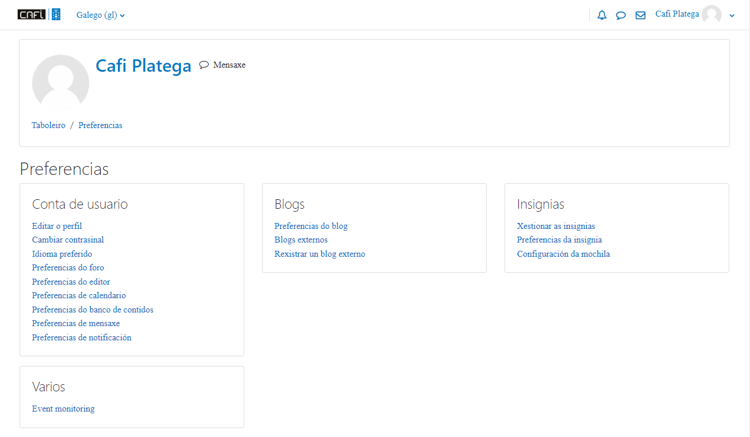This screenshot has height=437, width=750.
Task: Click the CAFI site logo
Action: click(31, 15)
